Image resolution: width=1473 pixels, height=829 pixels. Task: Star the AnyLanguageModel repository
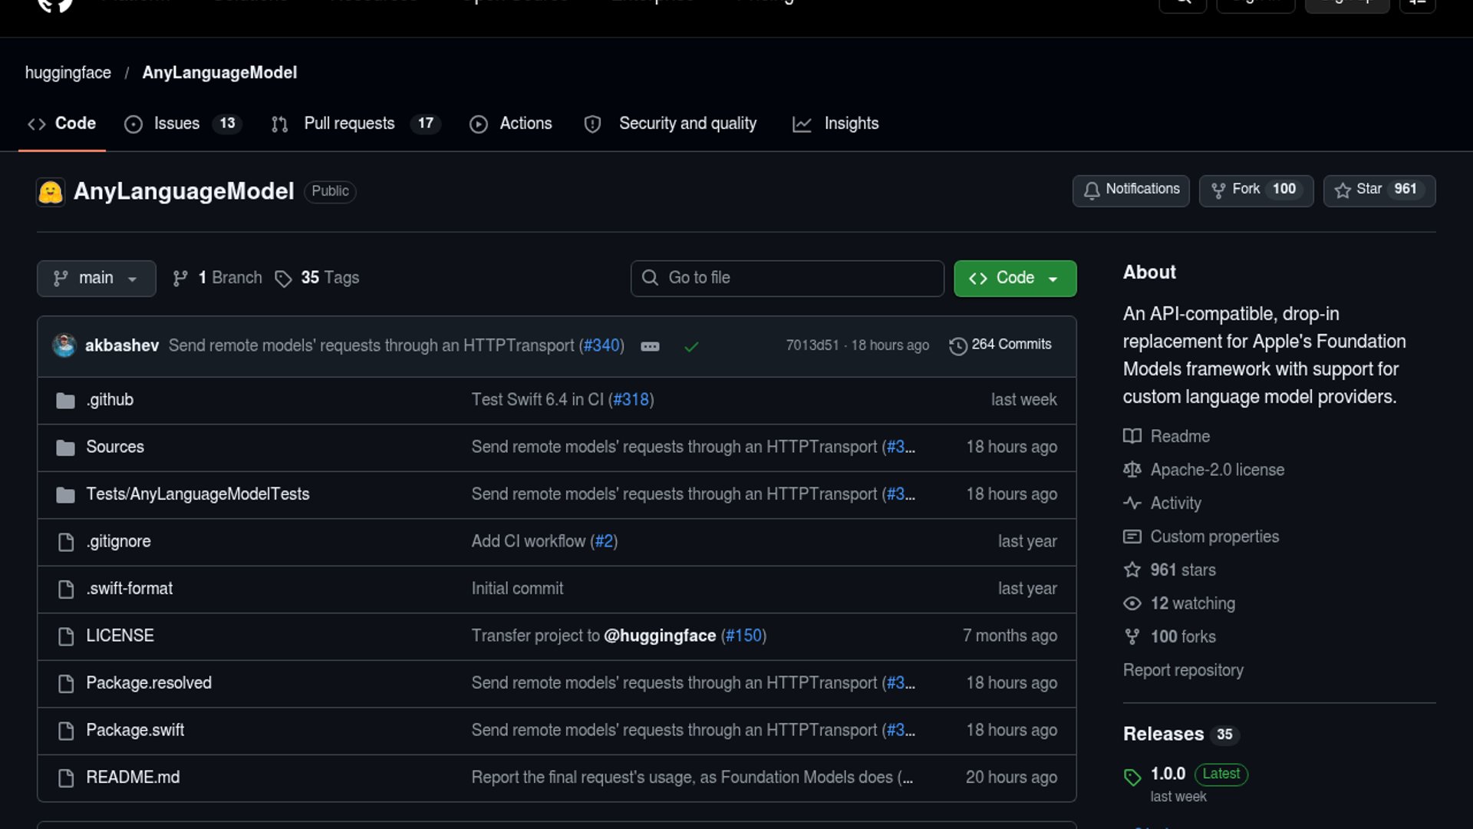click(1379, 190)
